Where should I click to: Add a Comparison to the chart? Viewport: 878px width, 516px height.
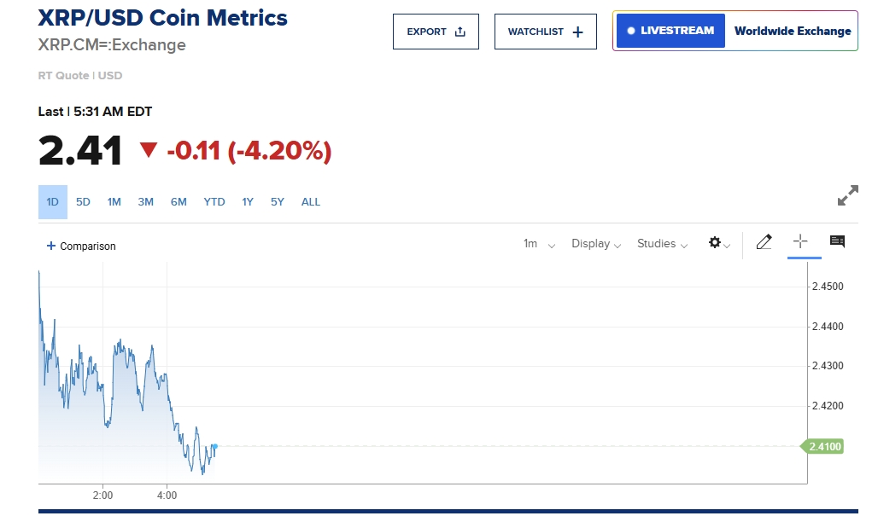pos(81,246)
